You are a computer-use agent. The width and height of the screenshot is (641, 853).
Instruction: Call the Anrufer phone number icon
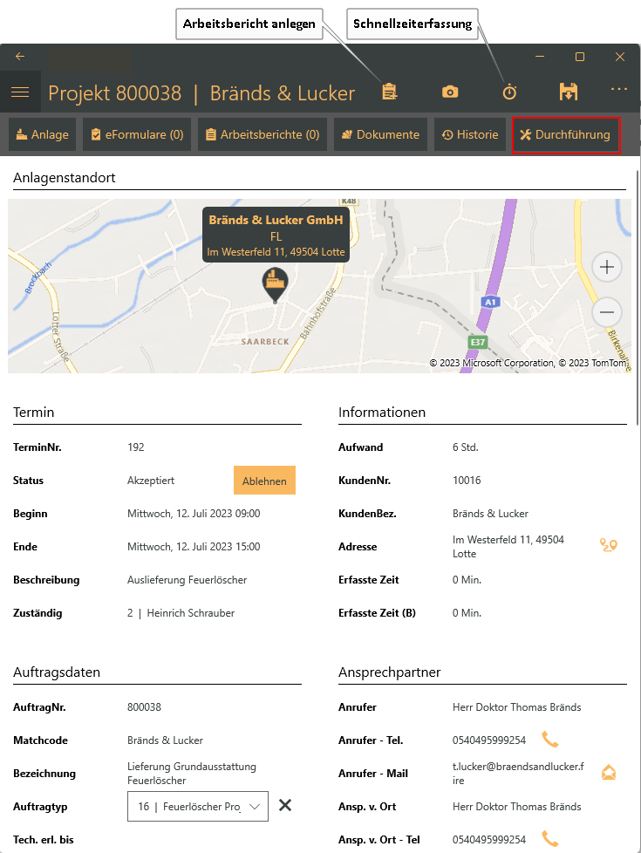[x=550, y=740]
